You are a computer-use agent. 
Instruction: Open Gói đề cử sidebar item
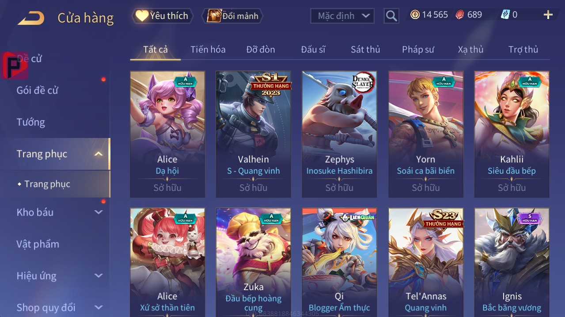coord(38,90)
